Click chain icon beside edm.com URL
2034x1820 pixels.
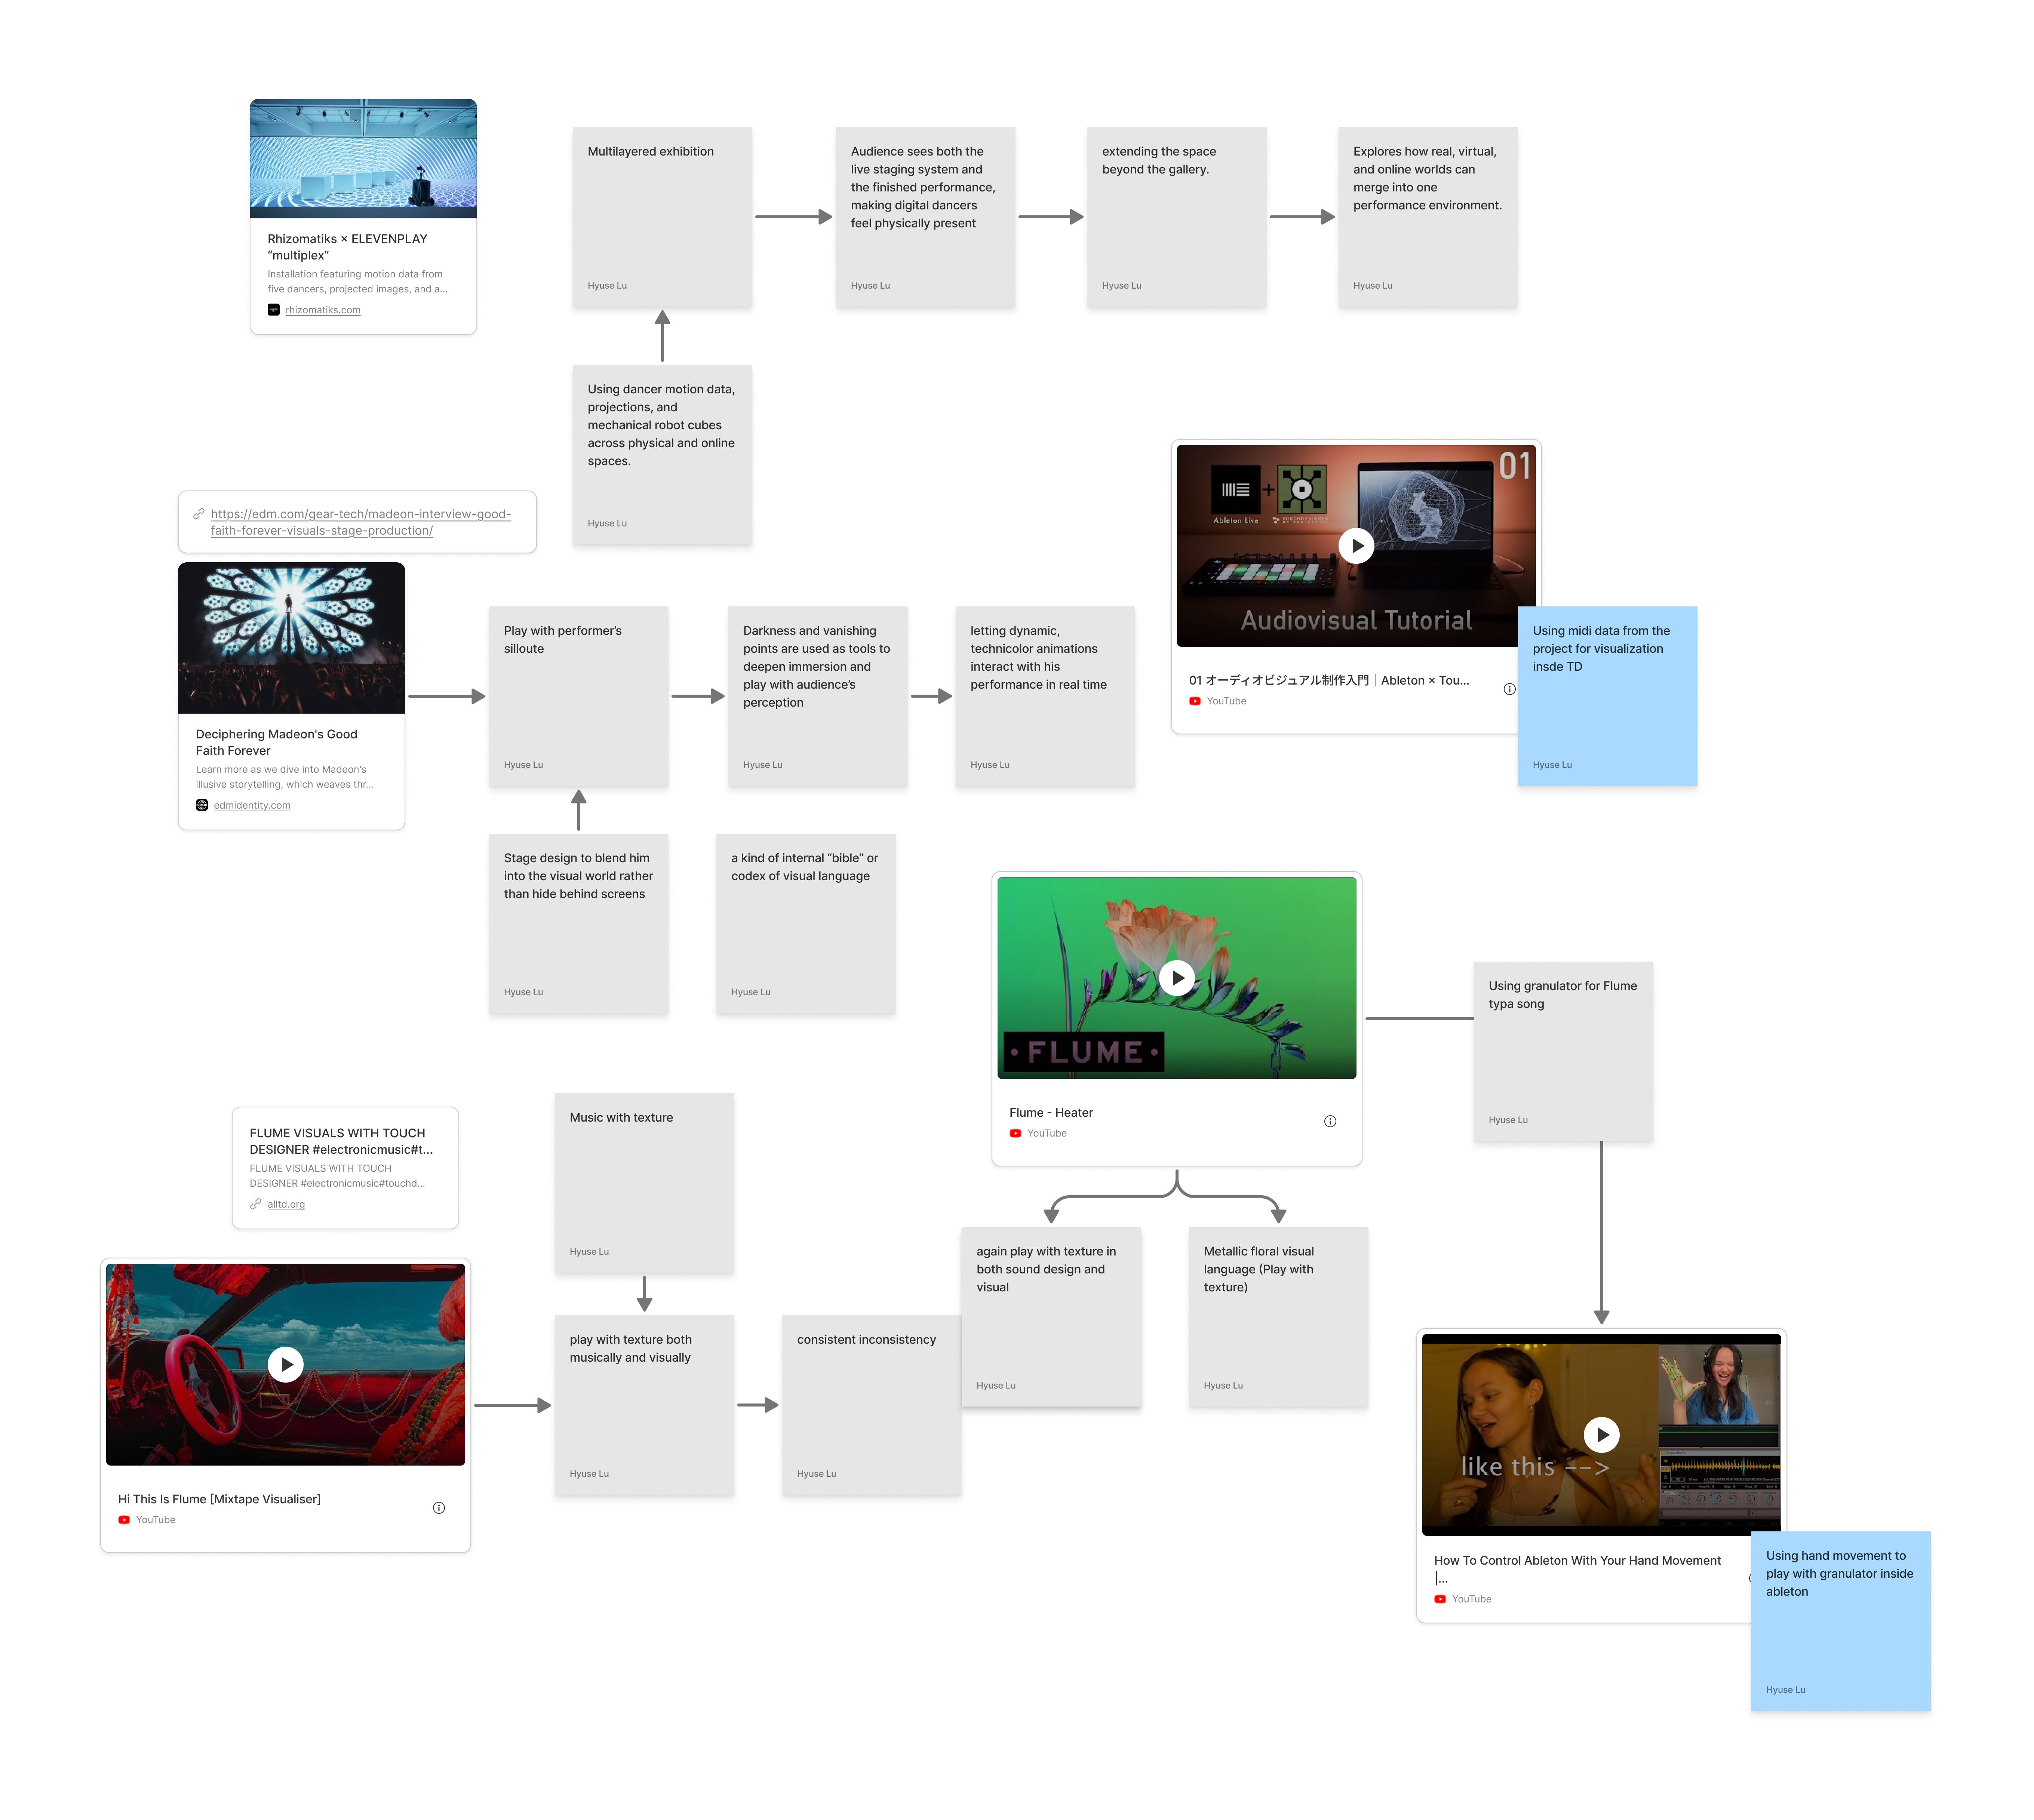tap(199, 514)
